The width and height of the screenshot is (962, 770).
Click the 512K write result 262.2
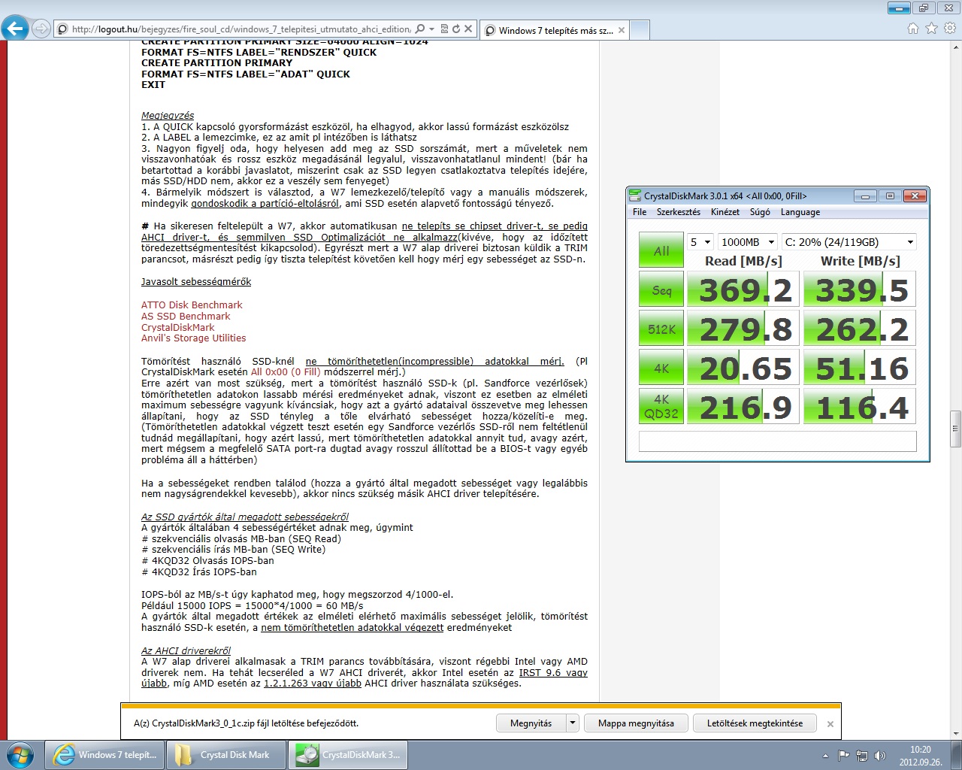[x=860, y=329]
